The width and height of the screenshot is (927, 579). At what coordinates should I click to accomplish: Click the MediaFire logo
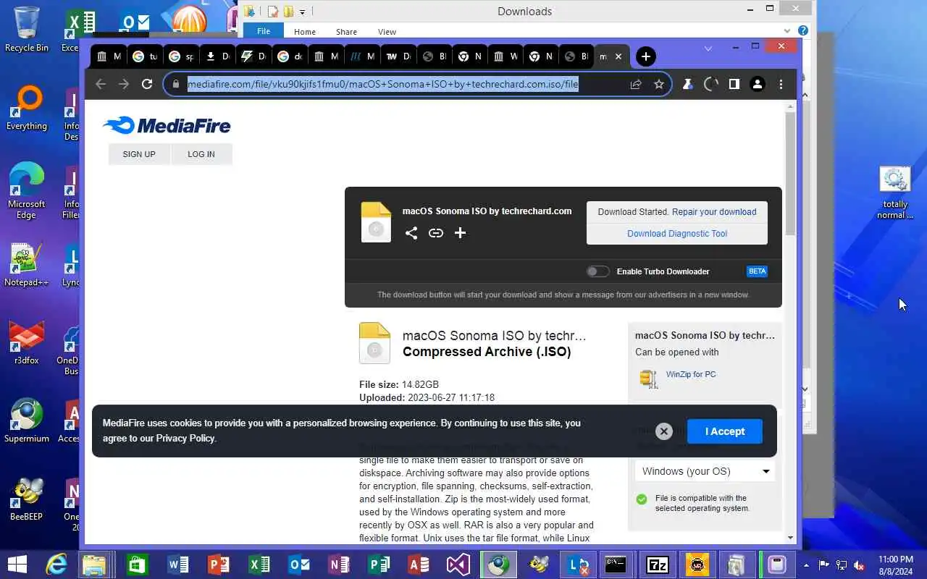click(167, 125)
